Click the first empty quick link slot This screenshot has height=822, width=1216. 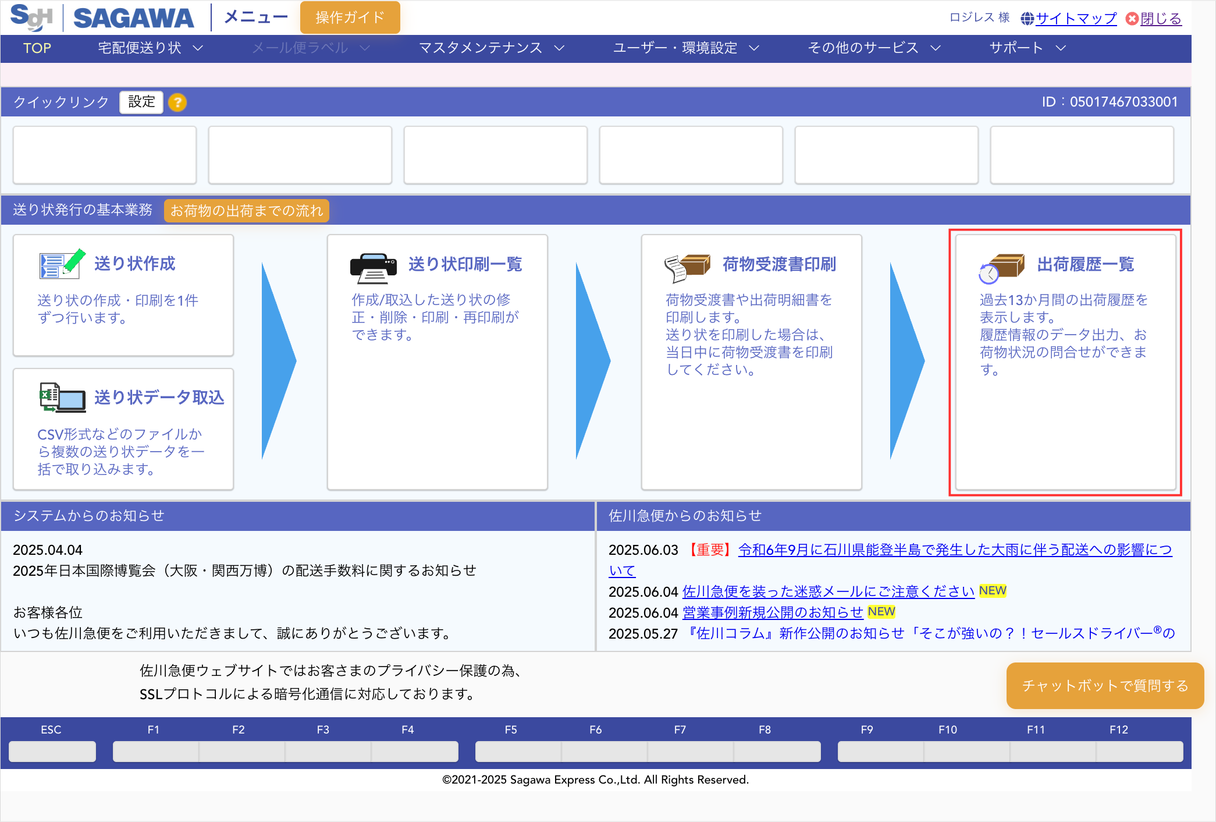105,155
